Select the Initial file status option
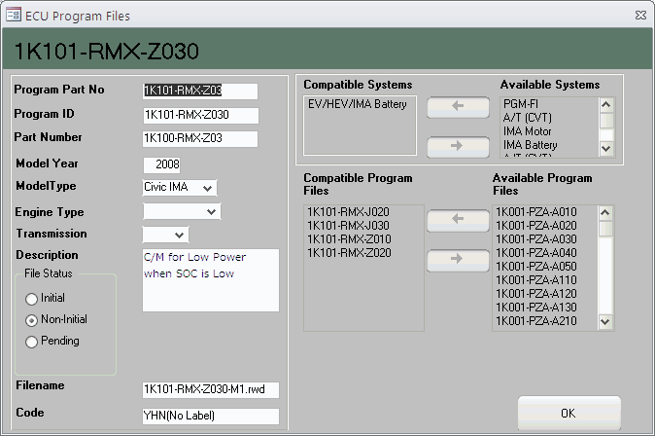Viewport: 655px width, 436px height. [32, 298]
